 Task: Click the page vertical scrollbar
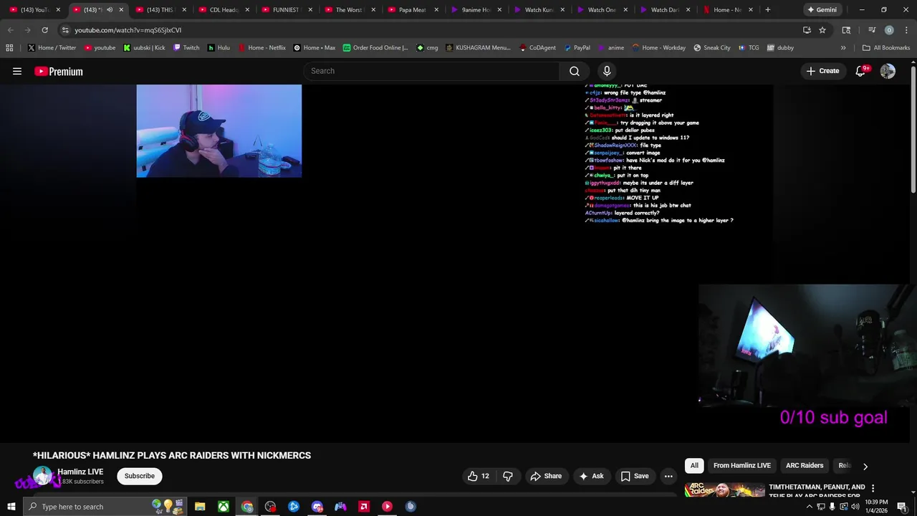click(x=913, y=129)
